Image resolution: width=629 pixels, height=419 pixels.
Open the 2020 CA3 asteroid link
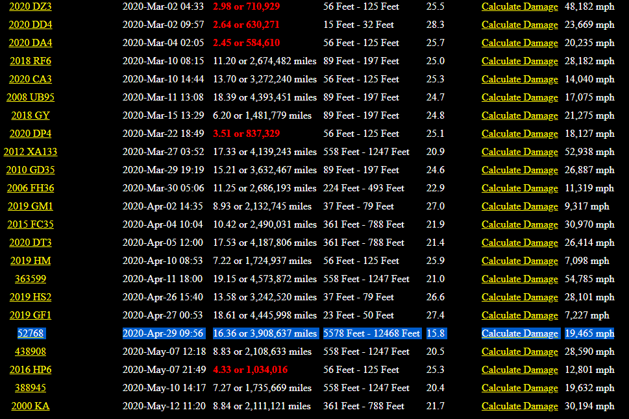click(x=31, y=79)
